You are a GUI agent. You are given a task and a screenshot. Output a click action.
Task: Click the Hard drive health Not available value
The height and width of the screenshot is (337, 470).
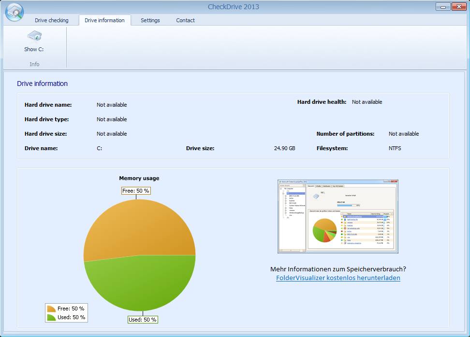point(367,102)
